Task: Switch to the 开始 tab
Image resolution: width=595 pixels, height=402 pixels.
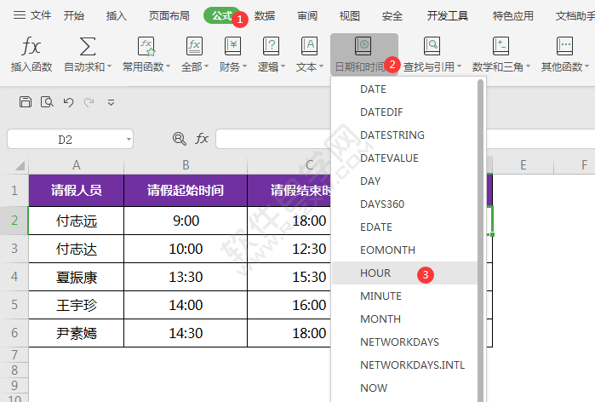Action: tap(73, 15)
